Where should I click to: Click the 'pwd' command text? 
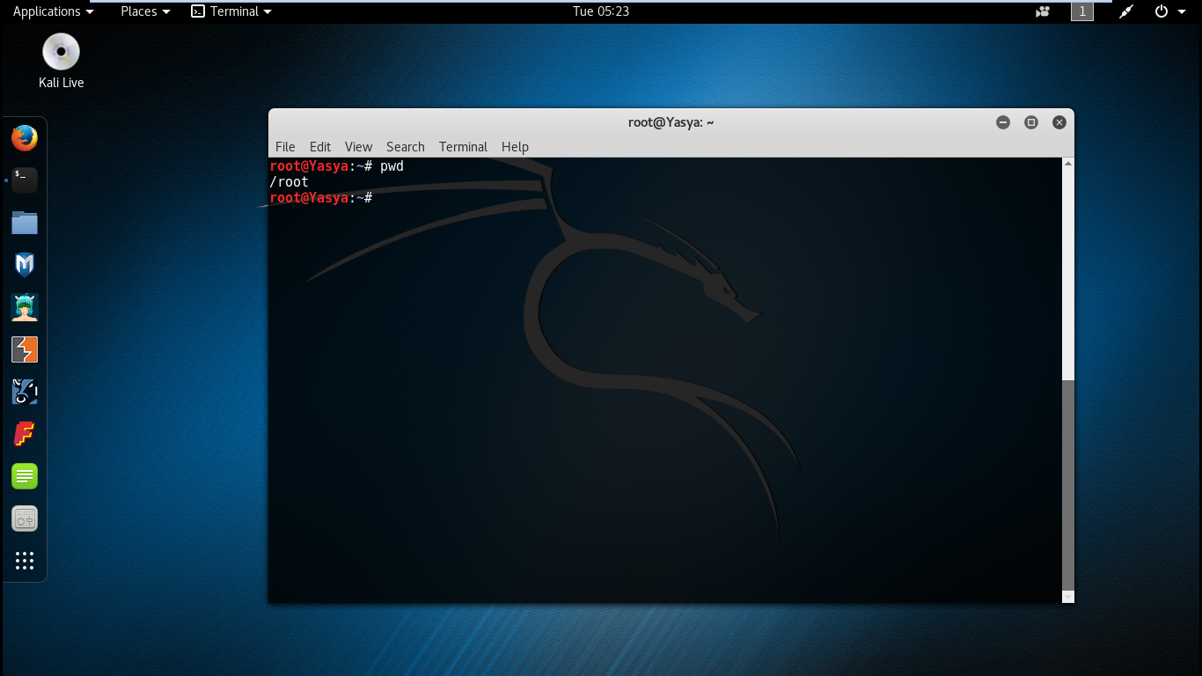click(x=392, y=166)
